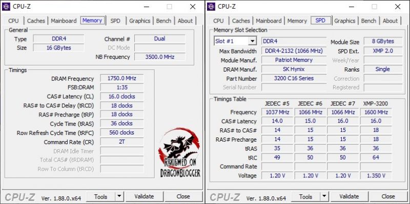Click the Part Number field 3200 C16 Series
This screenshot has height=204, width=410.
click(294, 78)
